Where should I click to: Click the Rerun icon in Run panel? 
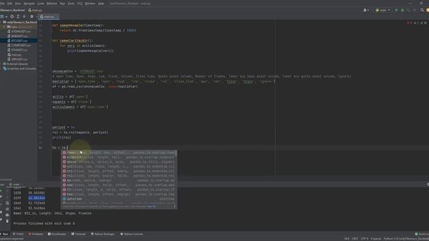(x=1, y=191)
